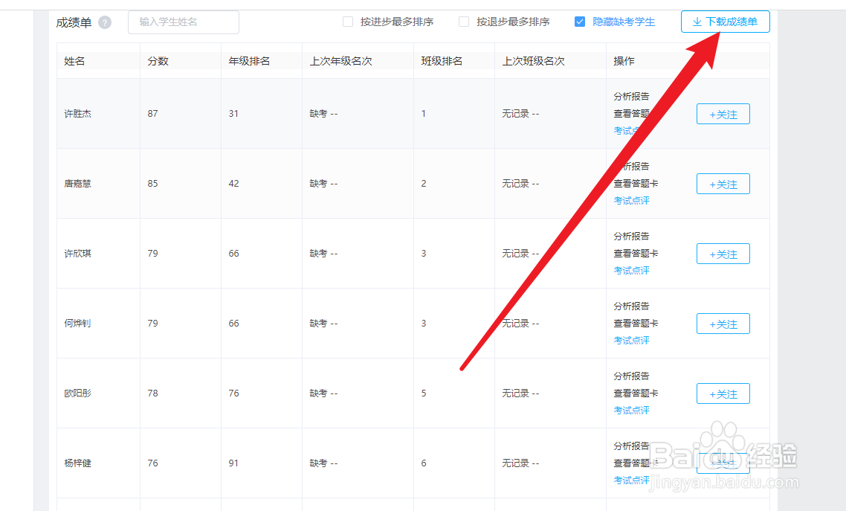This screenshot has height=511, width=846.
Task: Select student name 唐嘉慧
Action: click(x=78, y=184)
